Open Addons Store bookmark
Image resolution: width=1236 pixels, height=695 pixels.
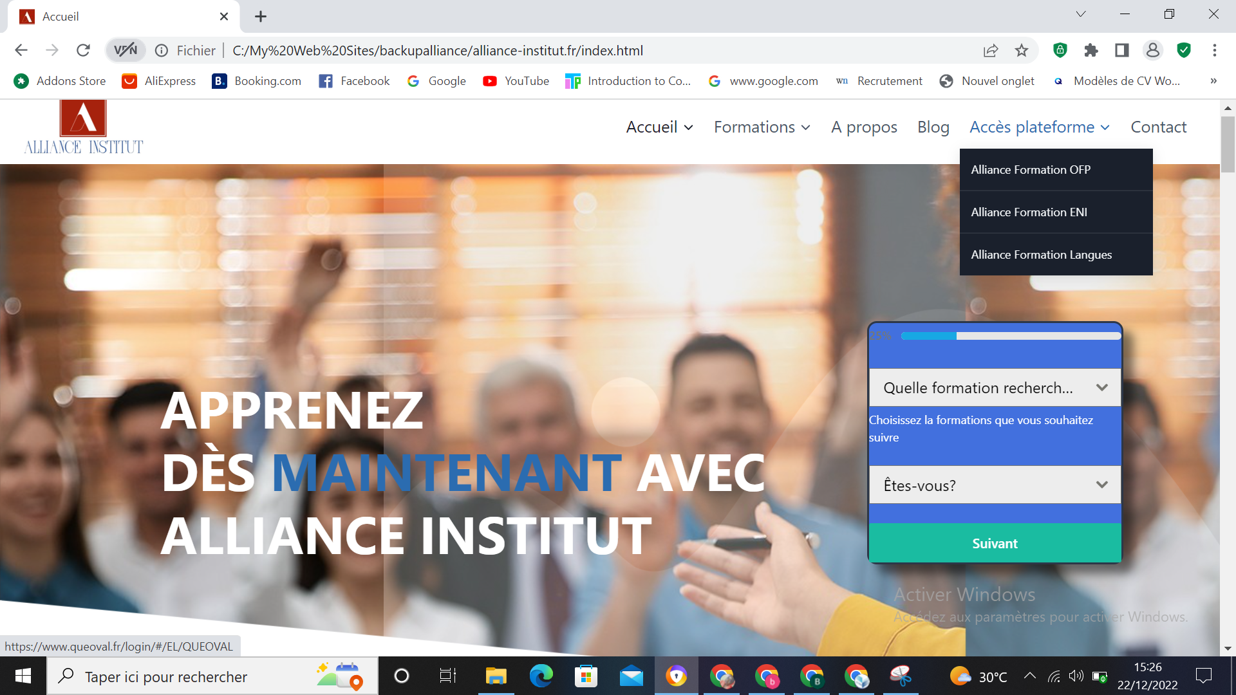pyautogui.click(x=60, y=81)
